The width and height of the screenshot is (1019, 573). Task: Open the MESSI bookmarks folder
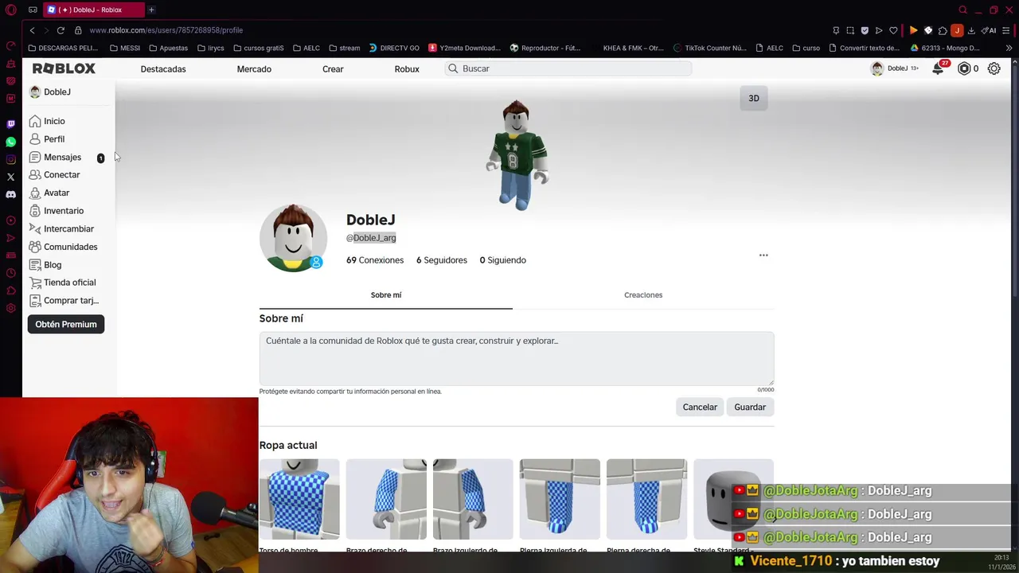125,48
